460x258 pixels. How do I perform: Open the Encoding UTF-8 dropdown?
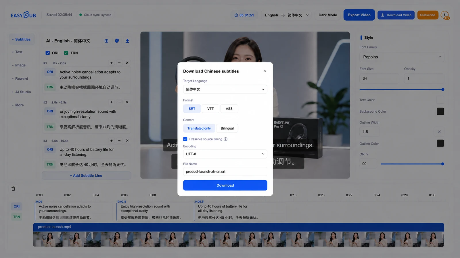tap(225, 154)
